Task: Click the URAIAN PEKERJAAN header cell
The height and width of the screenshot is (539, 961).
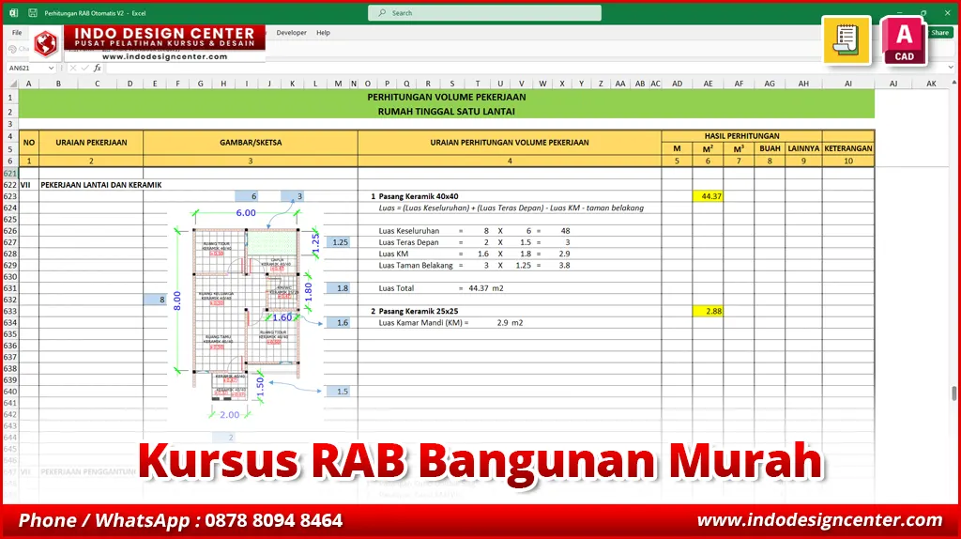Action: [x=91, y=142]
